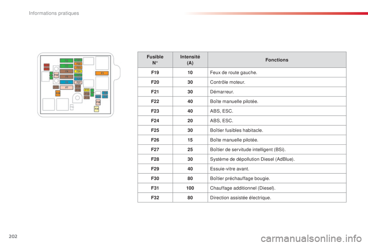The width and height of the screenshot is (368, 245).
Task: Select the F27 cell in the table
Action: click(155, 149)
